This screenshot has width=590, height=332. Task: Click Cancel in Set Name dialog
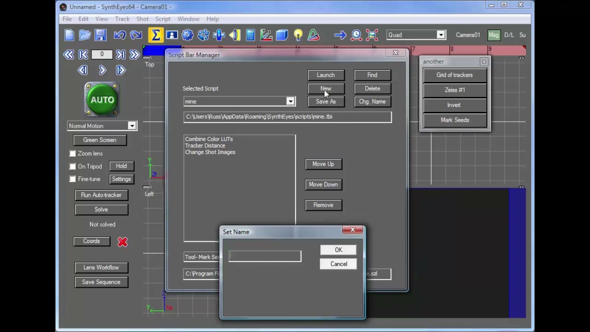point(338,264)
